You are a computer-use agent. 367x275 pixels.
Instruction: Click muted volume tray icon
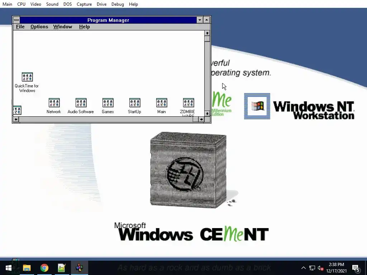click(320, 268)
